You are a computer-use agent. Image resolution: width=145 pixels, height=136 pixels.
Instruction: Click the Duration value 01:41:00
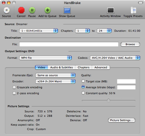point(134,31)
